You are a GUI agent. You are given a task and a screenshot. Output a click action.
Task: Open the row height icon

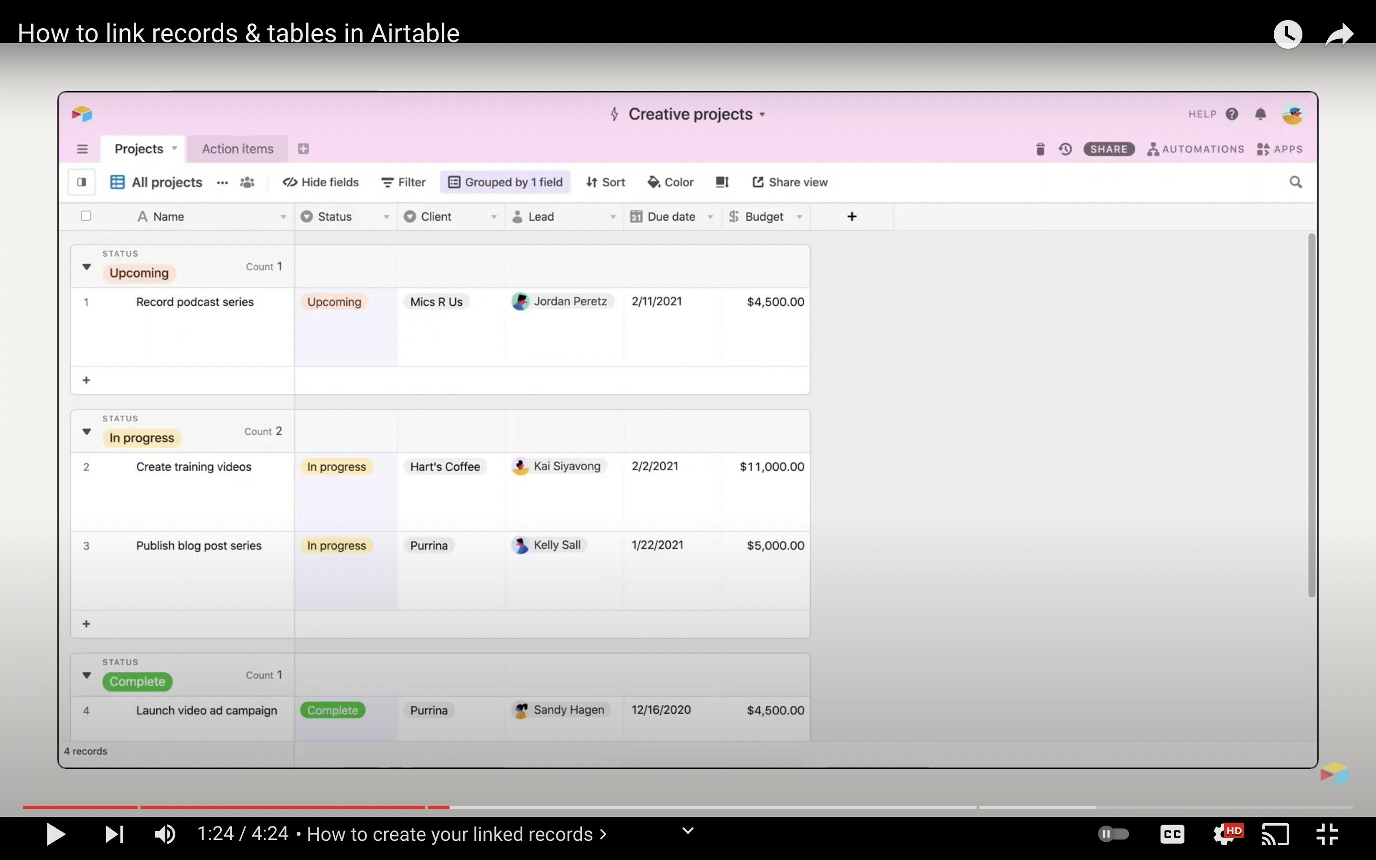point(722,182)
